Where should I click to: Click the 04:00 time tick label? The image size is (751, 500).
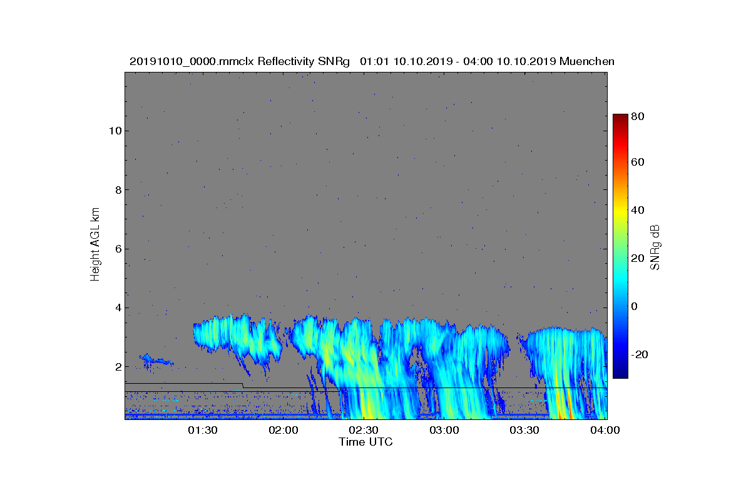tap(605, 430)
